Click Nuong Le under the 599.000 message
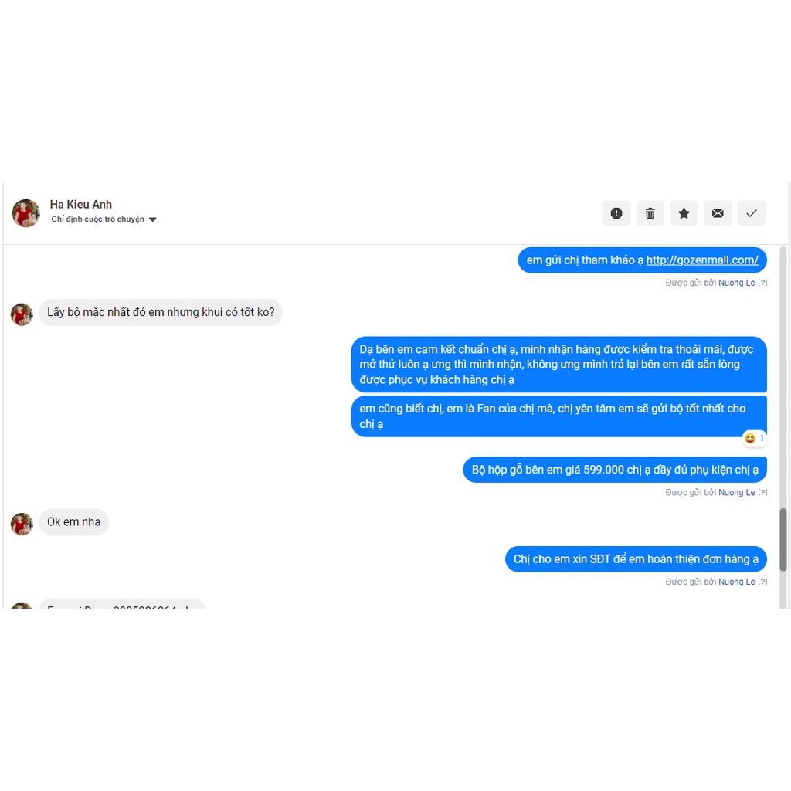Image resolution: width=791 pixels, height=791 pixels. pos(736,492)
